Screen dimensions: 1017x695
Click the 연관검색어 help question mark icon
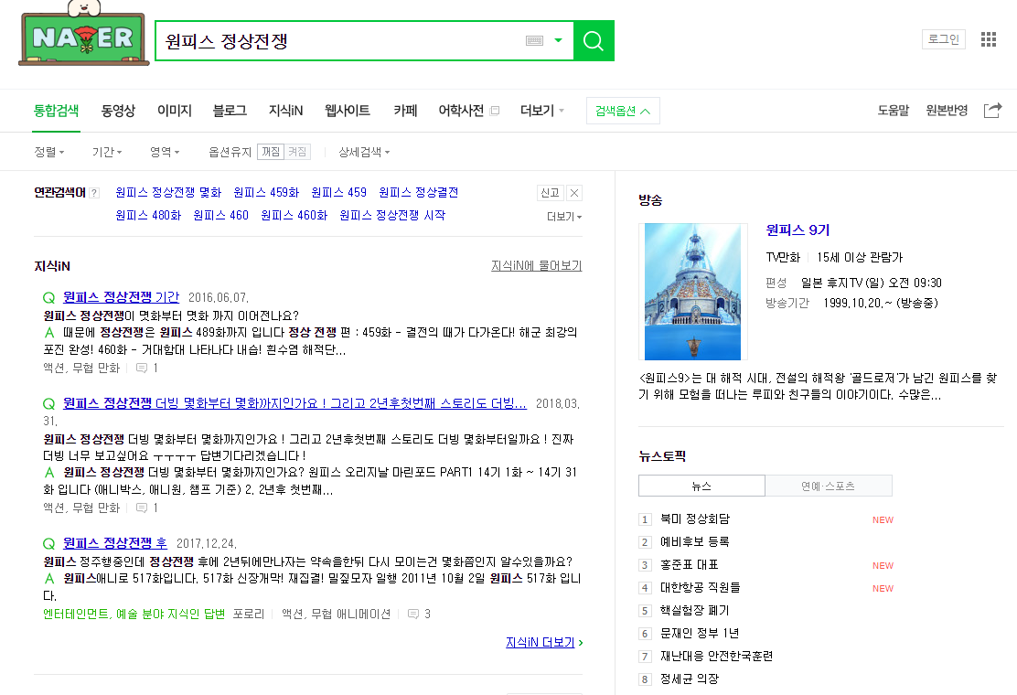[x=95, y=193]
